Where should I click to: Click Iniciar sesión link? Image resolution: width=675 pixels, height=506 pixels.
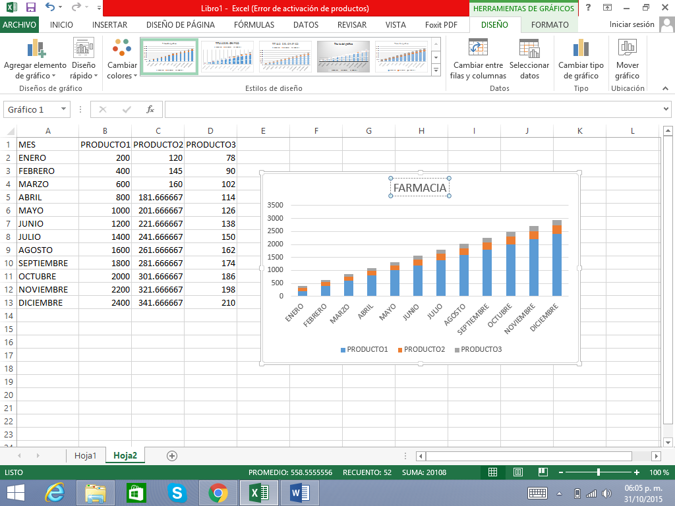pyautogui.click(x=631, y=25)
